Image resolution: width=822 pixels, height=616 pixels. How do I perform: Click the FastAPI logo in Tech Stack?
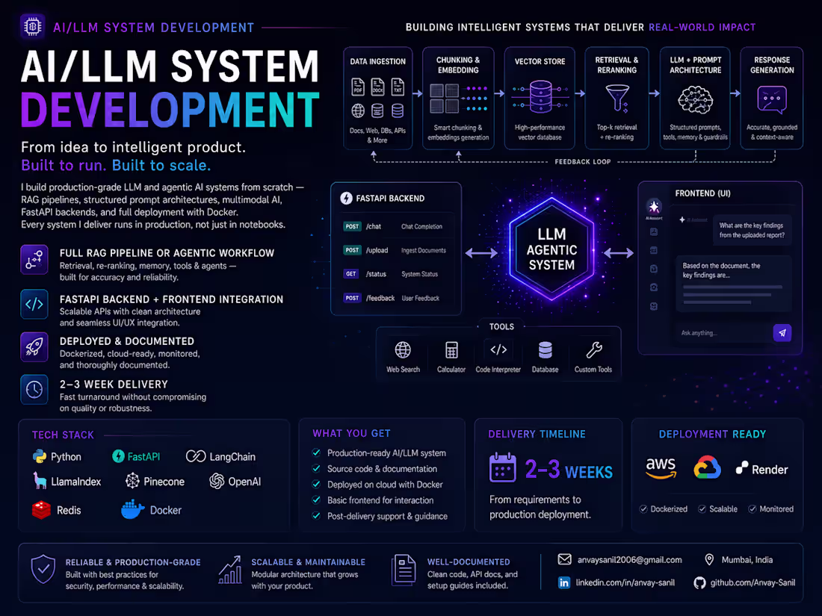pyautogui.click(x=118, y=456)
